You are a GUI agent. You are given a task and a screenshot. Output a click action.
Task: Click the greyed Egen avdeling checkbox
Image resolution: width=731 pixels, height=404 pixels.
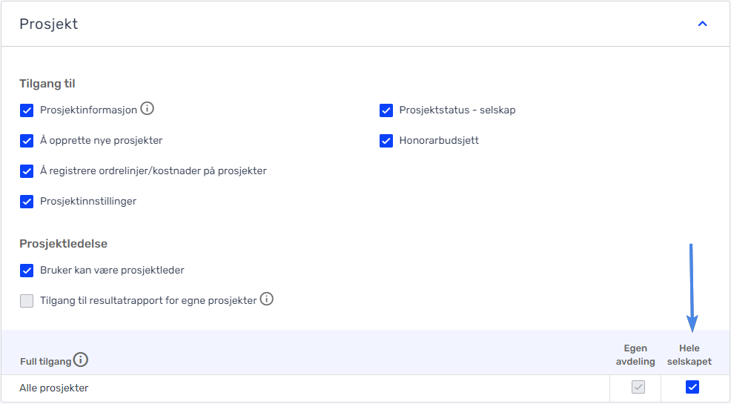[638, 387]
